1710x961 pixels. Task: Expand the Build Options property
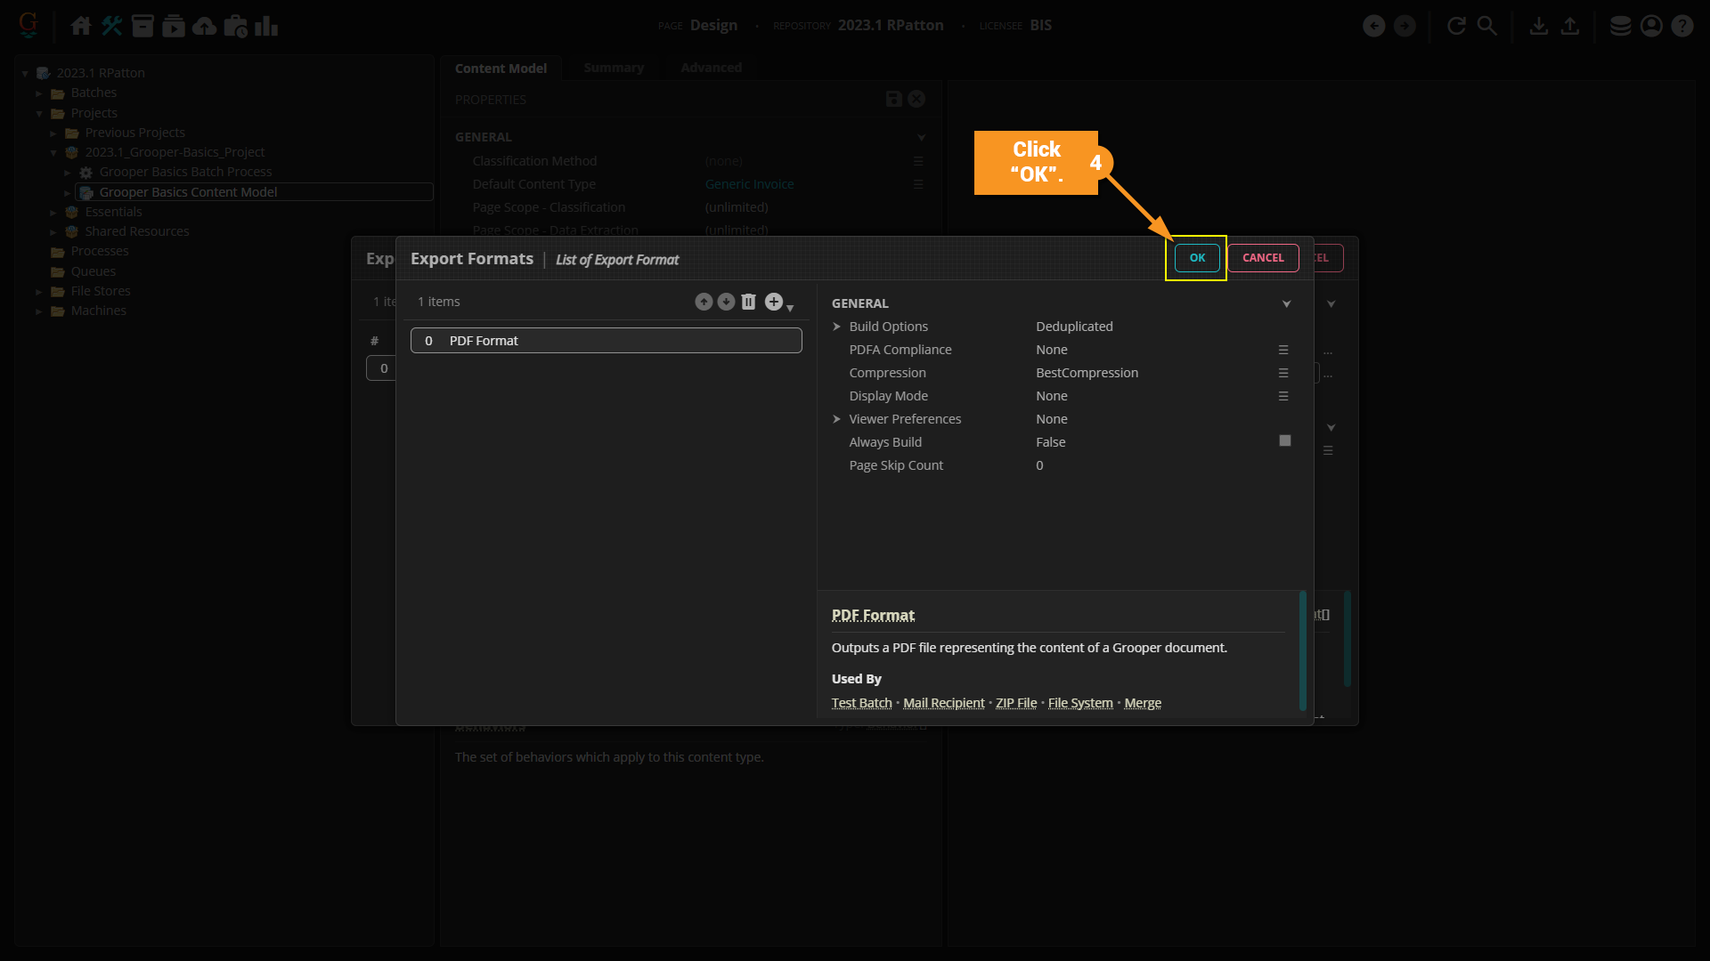coord(836,327)
